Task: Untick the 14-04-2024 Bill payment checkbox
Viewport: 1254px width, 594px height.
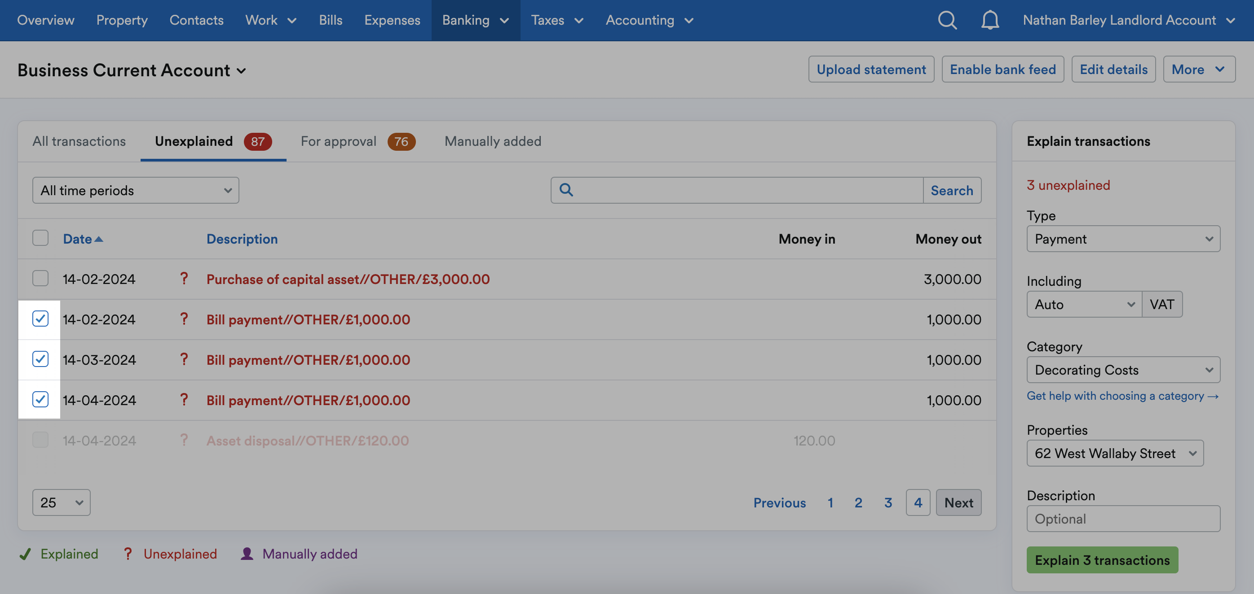Action: click(x=40, y=400)
